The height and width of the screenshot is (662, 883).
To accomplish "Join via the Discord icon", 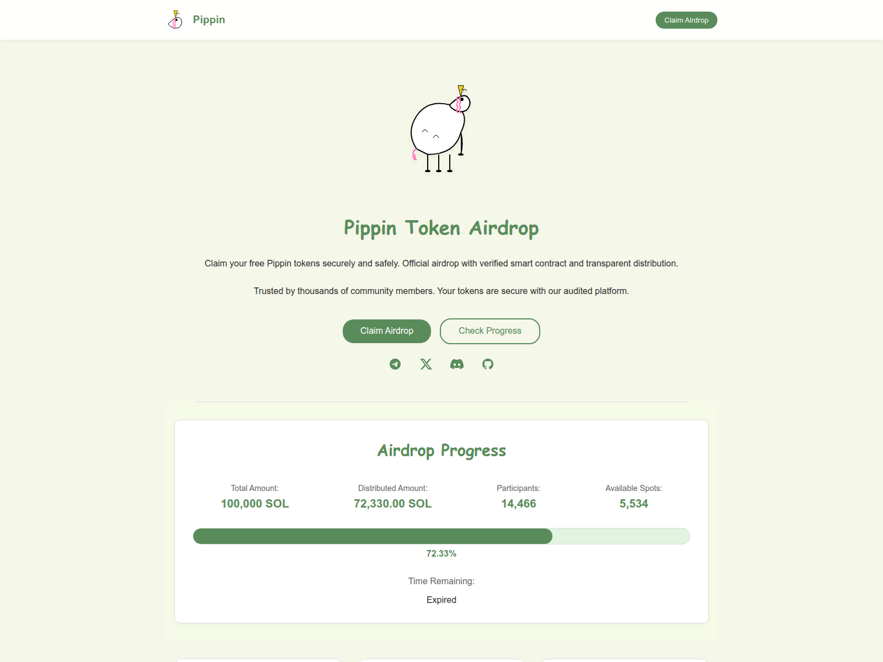I will tap(456, 364).
